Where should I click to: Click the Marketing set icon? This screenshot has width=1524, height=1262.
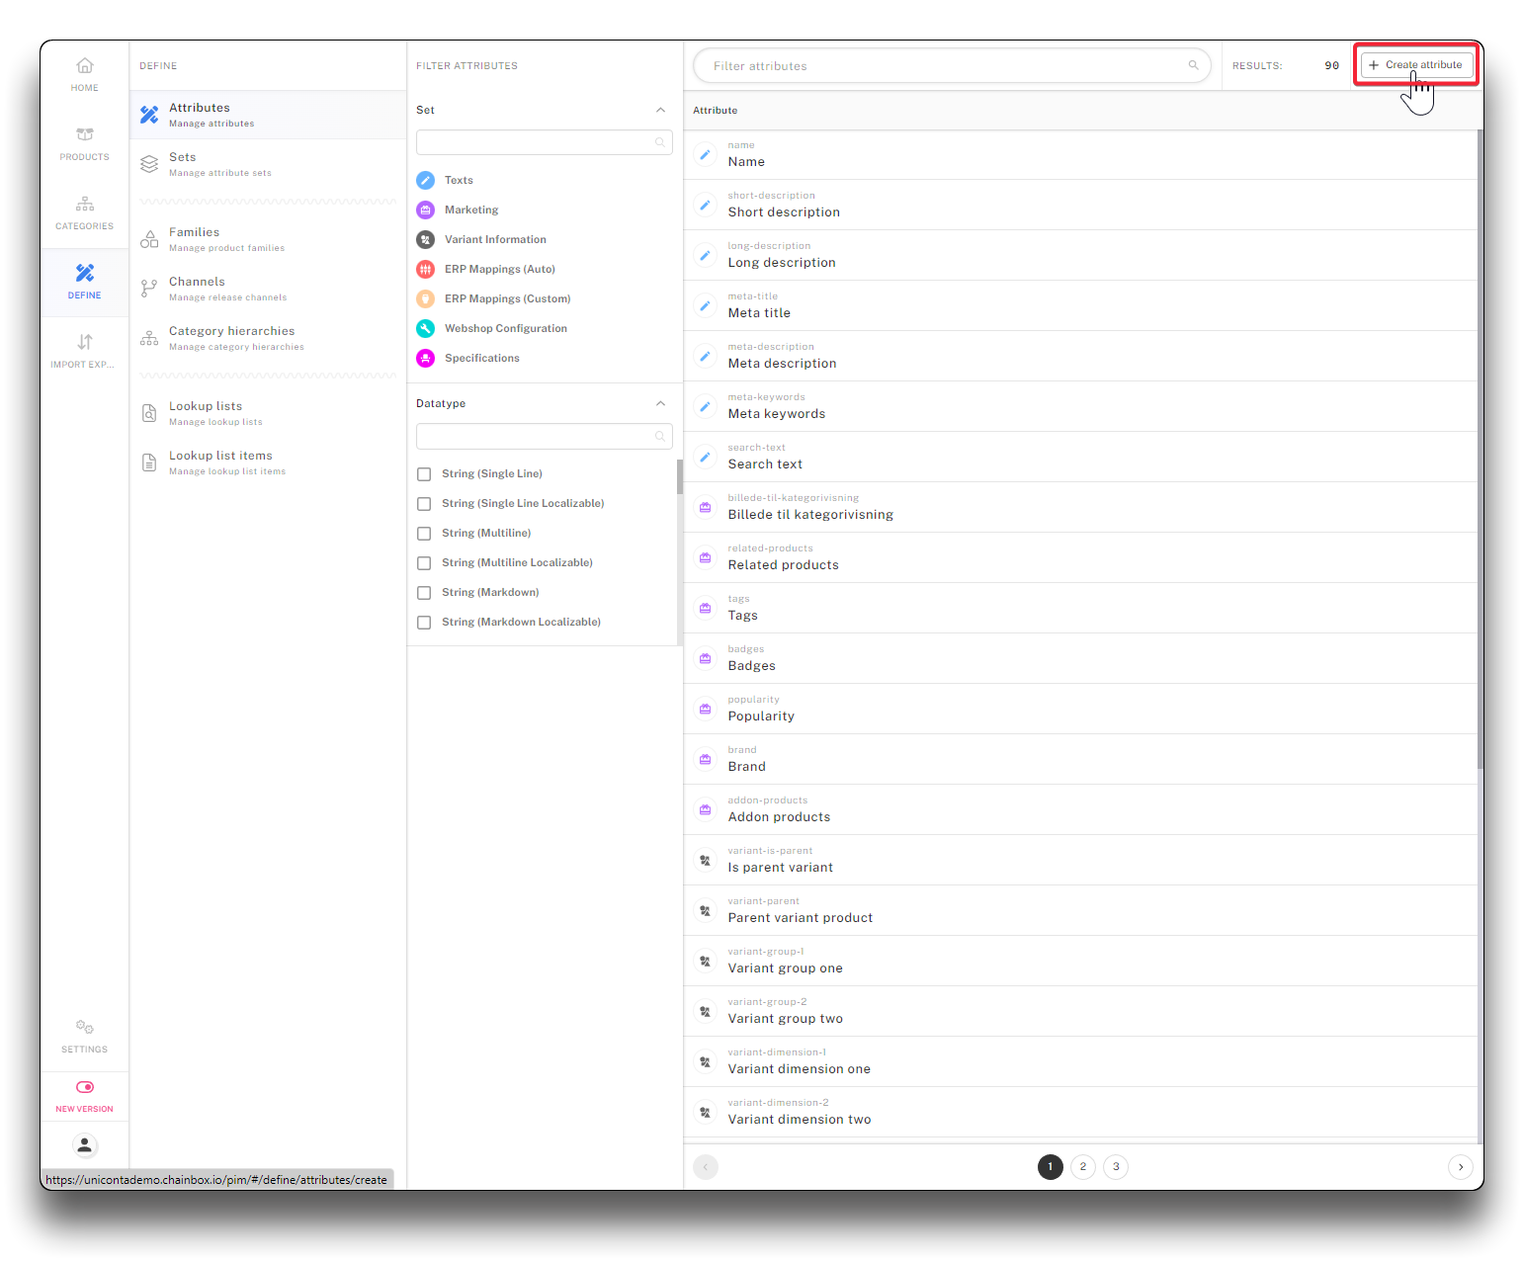(426, 210)
